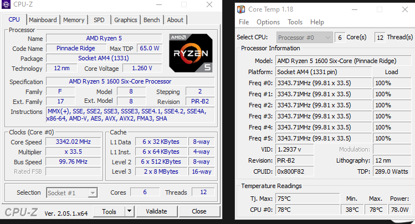Screen dimensions: 415x224
Task: Select the CPU tab in CPU-Z
Action: coord(14,19)
